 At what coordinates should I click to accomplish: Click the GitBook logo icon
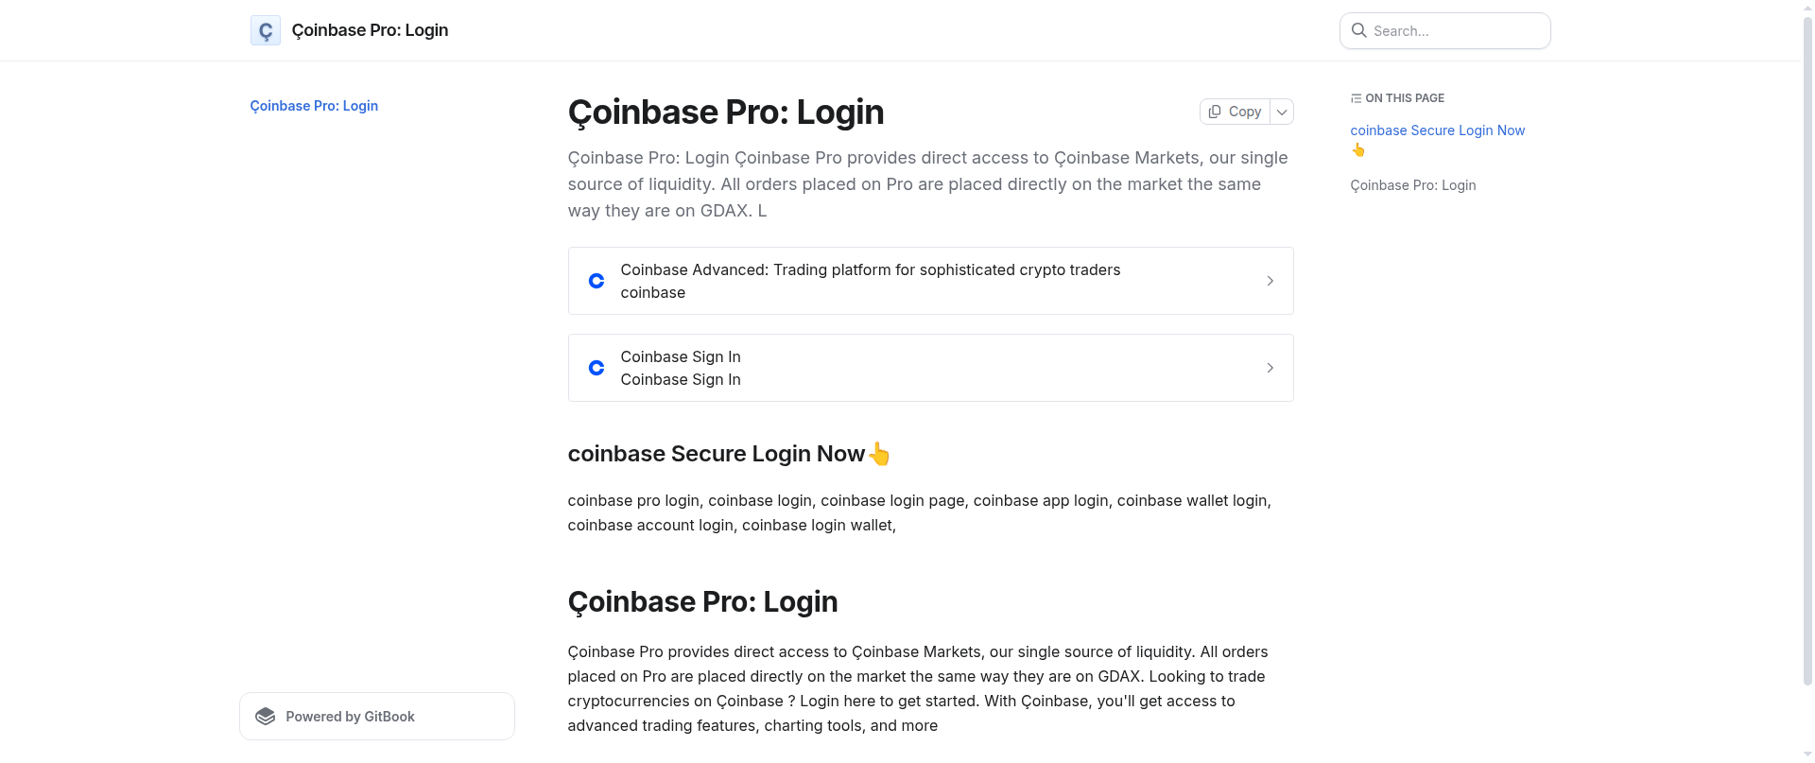(x=266, y=717)
